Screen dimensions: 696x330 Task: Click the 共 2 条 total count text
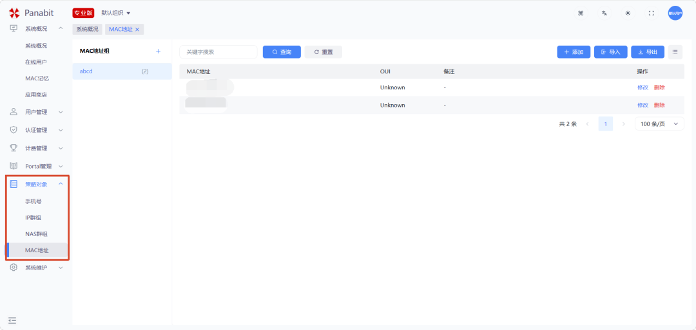click(x=568, y=124)
